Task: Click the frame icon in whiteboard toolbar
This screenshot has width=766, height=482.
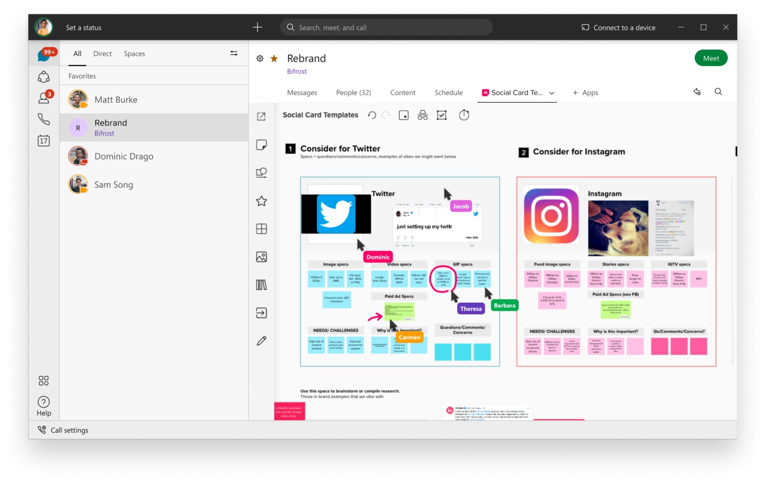Action: tap(404, 115)
